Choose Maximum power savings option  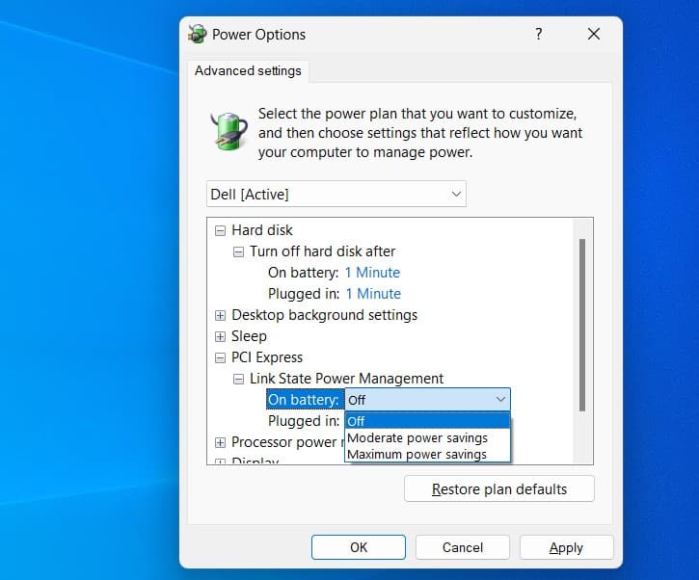point(417,454)
